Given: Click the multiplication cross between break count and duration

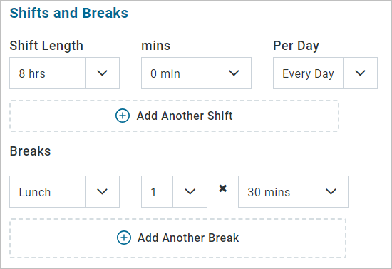Looking at the screenshot, I should click(x=223, y=188).
